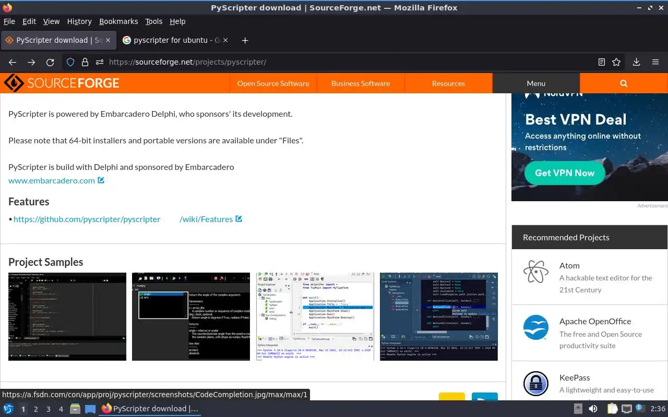Click the Apache OpenOffice project icon
This screenshot has width=668, height=417.
coord(536,327)
